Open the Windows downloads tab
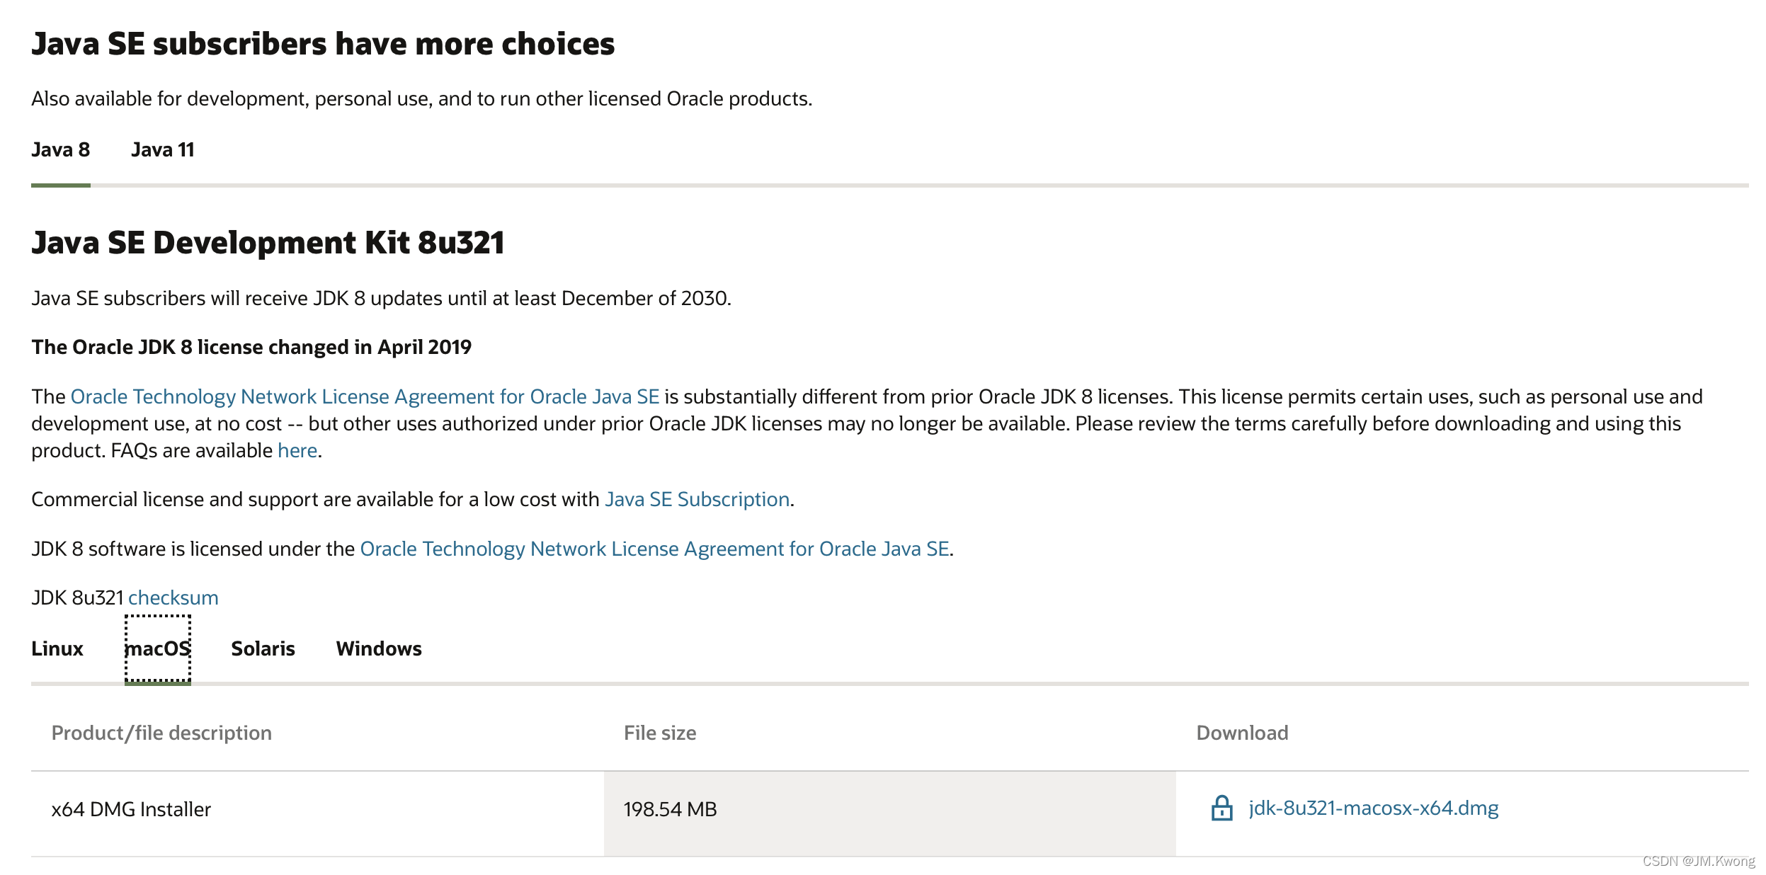 (379, 648)
